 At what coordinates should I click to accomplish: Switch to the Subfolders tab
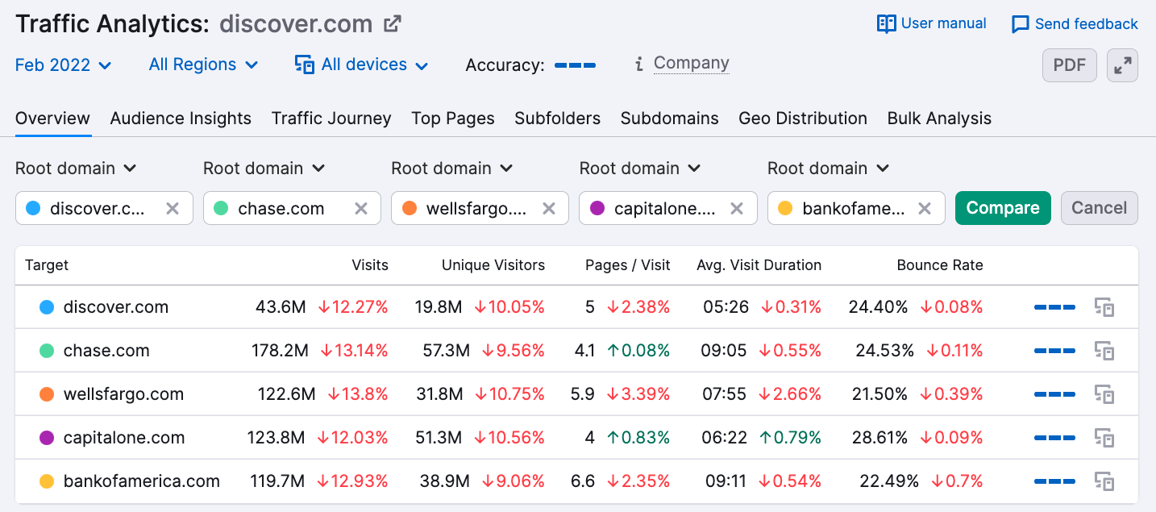(558, 119)
